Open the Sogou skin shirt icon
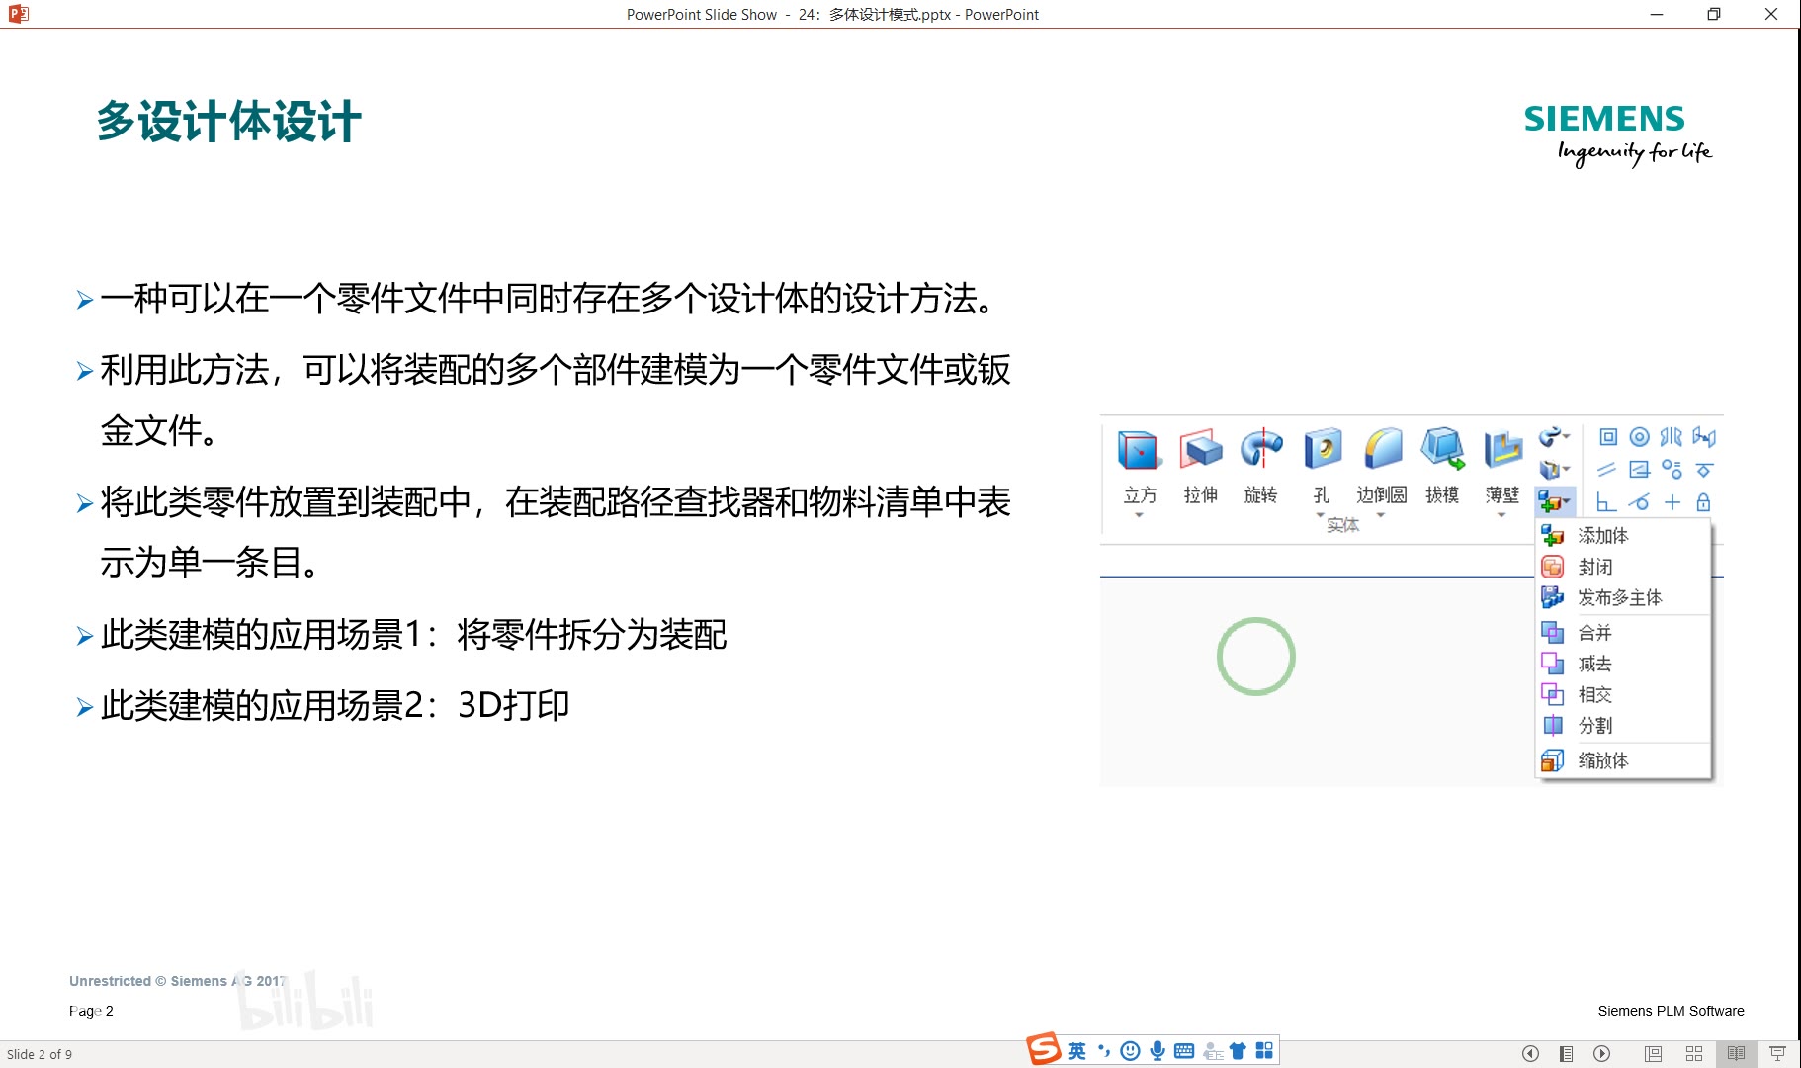Image resolution: width=1801 pixels, height=1068 pixels. click(1238, 1051)
